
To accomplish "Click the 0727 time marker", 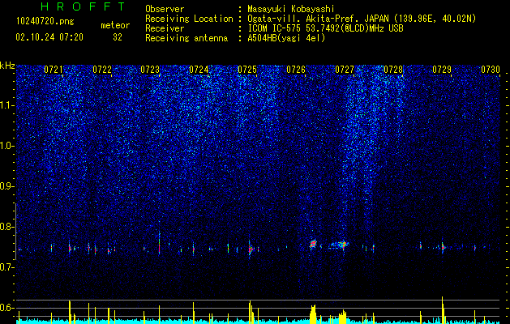I will 345,70.
